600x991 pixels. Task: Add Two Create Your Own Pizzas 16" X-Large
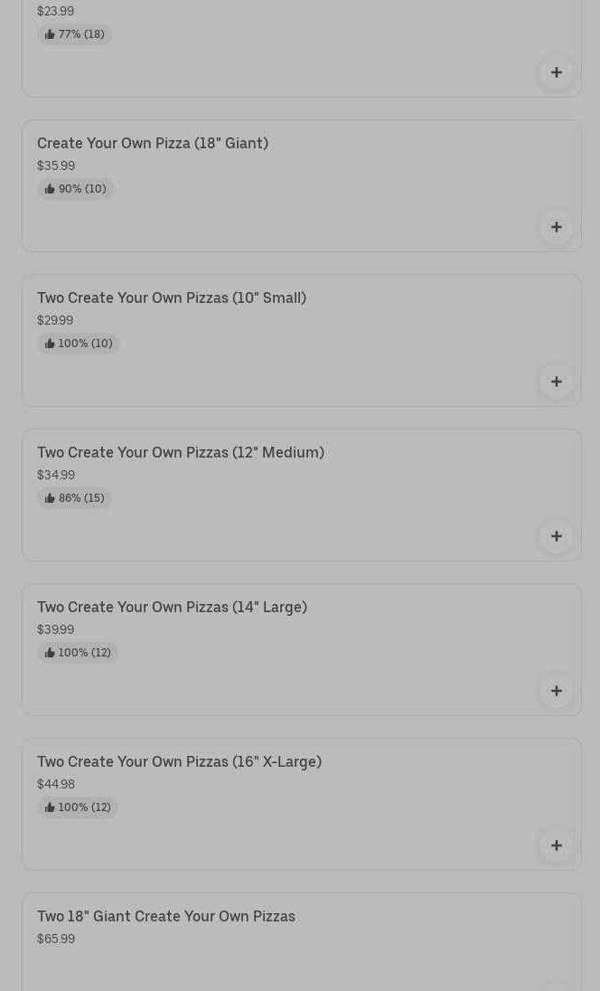[556, 845]
